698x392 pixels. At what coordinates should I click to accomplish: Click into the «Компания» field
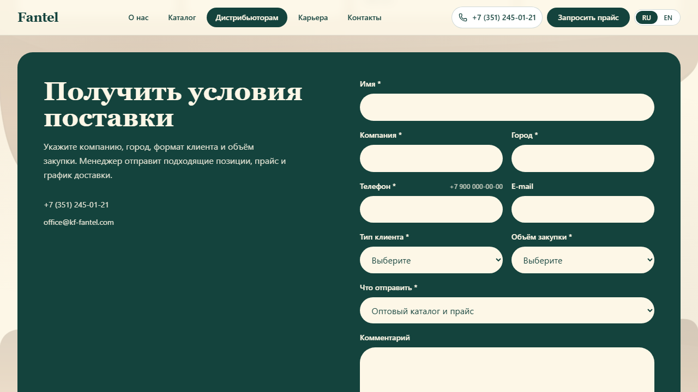point(431,158)
